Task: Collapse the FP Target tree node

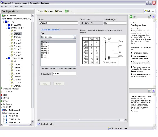Action: click(x=3, y=22)
